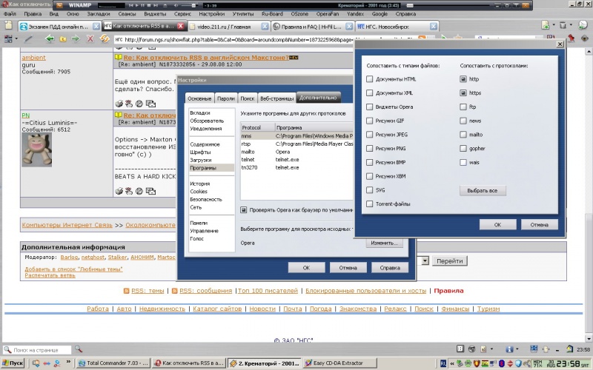Viewport: 593px width, 370px height.
Task: Click the red stop icon in navigation toolbar
Action: coord(90,38)
